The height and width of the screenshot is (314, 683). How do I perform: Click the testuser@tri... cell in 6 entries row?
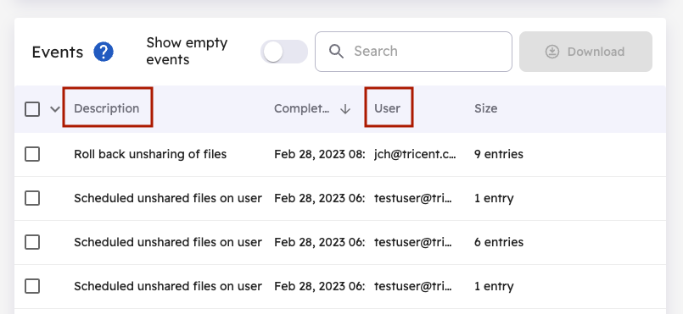(413, 242)
